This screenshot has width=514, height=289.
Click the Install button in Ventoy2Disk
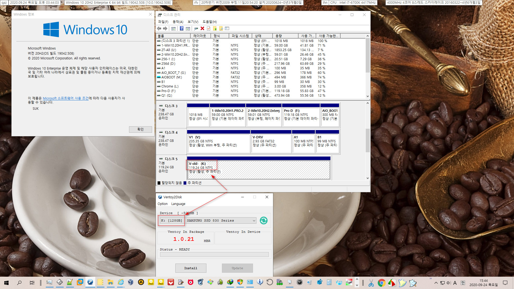pos(191,268)
